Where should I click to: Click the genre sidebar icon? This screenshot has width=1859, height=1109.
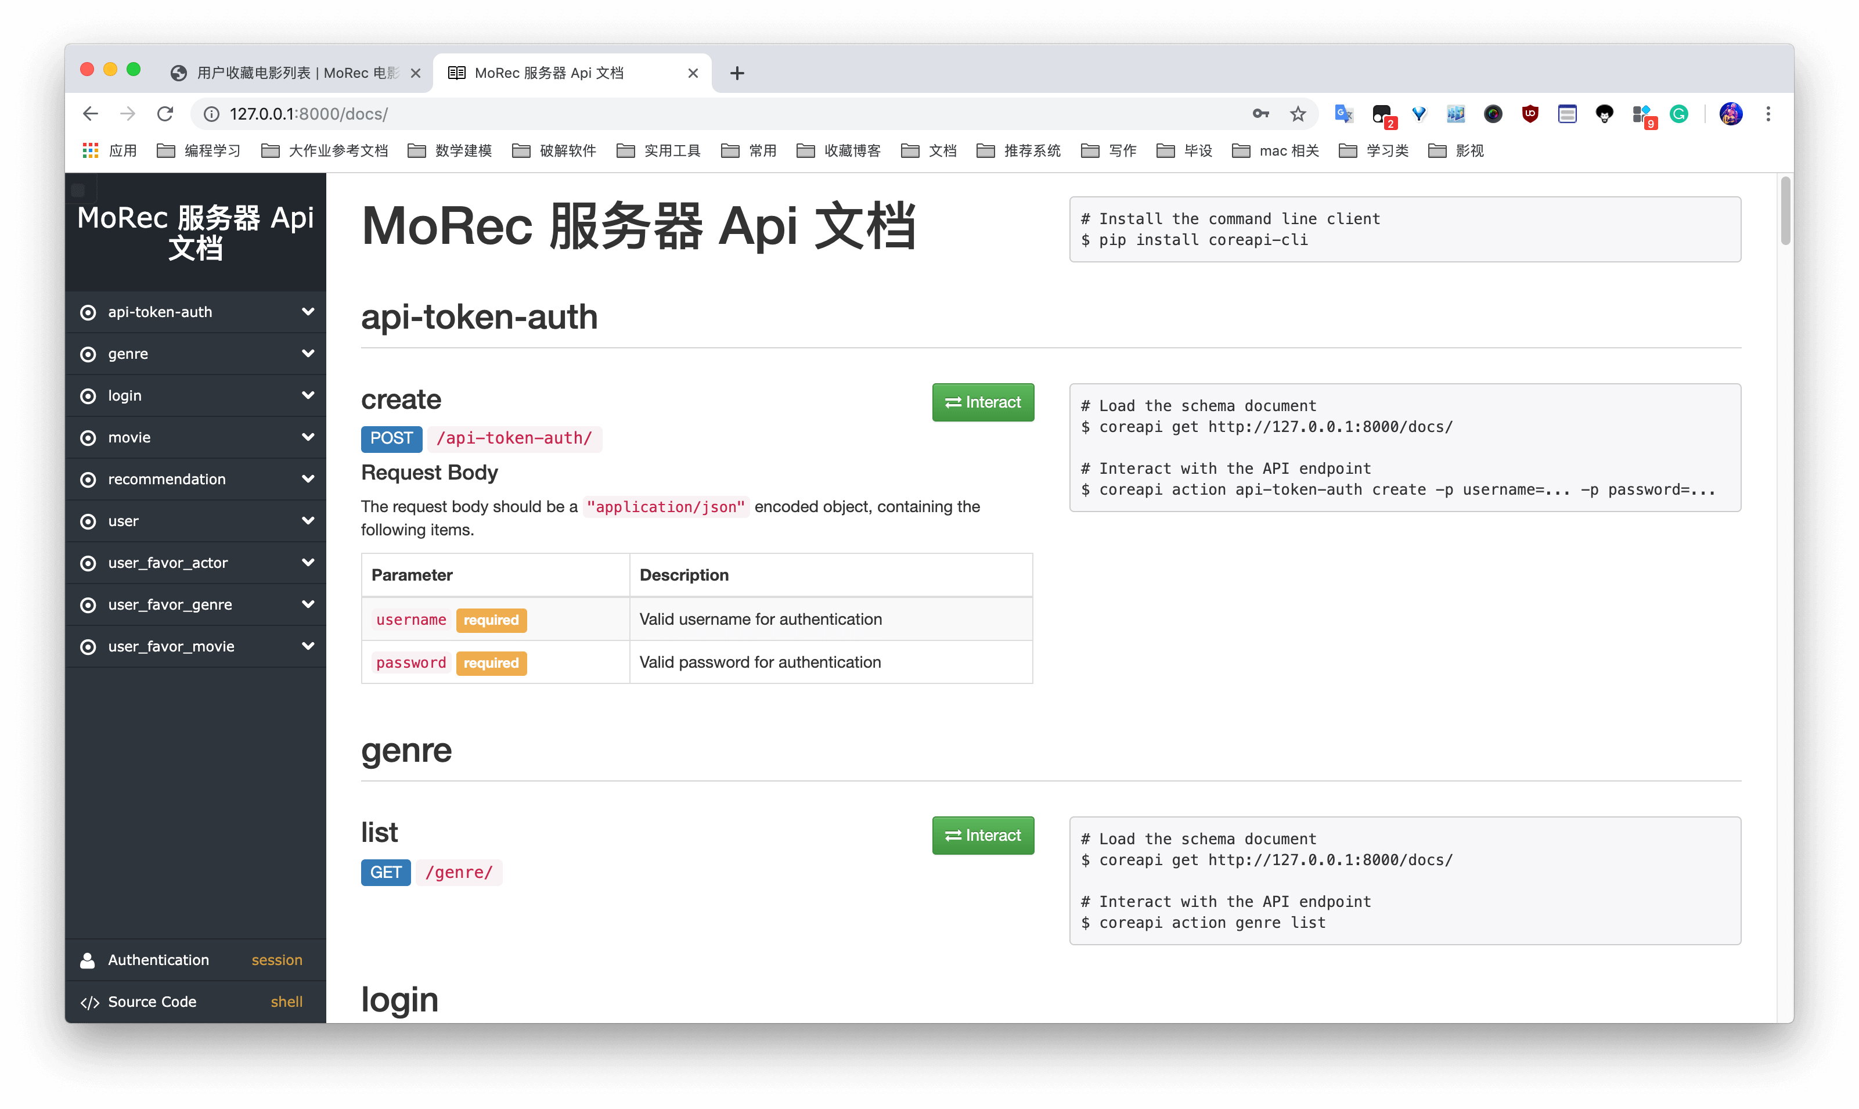click(88, 352)
